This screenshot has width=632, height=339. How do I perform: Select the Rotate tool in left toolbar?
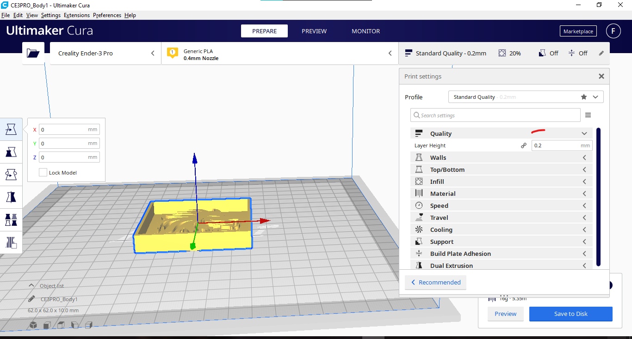[11, 175]
